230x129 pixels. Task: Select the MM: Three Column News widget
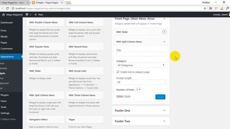85,95
